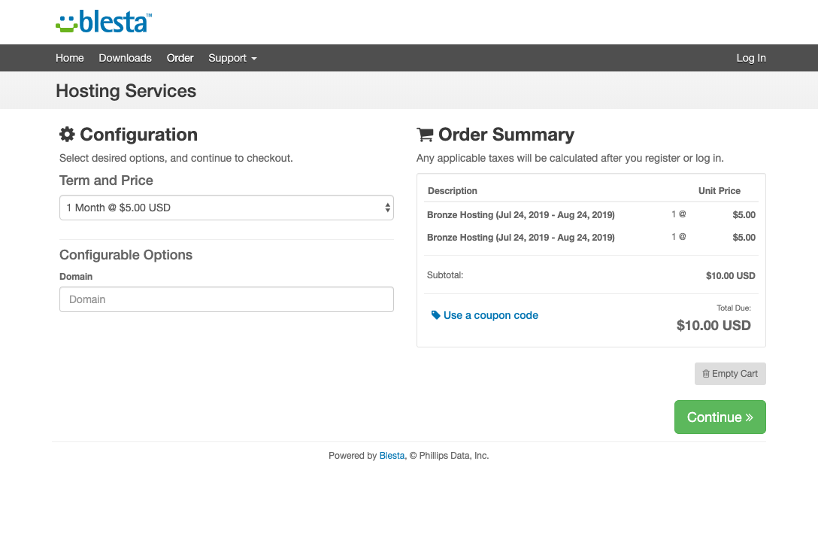Click the Log In link

click(751, 58)
